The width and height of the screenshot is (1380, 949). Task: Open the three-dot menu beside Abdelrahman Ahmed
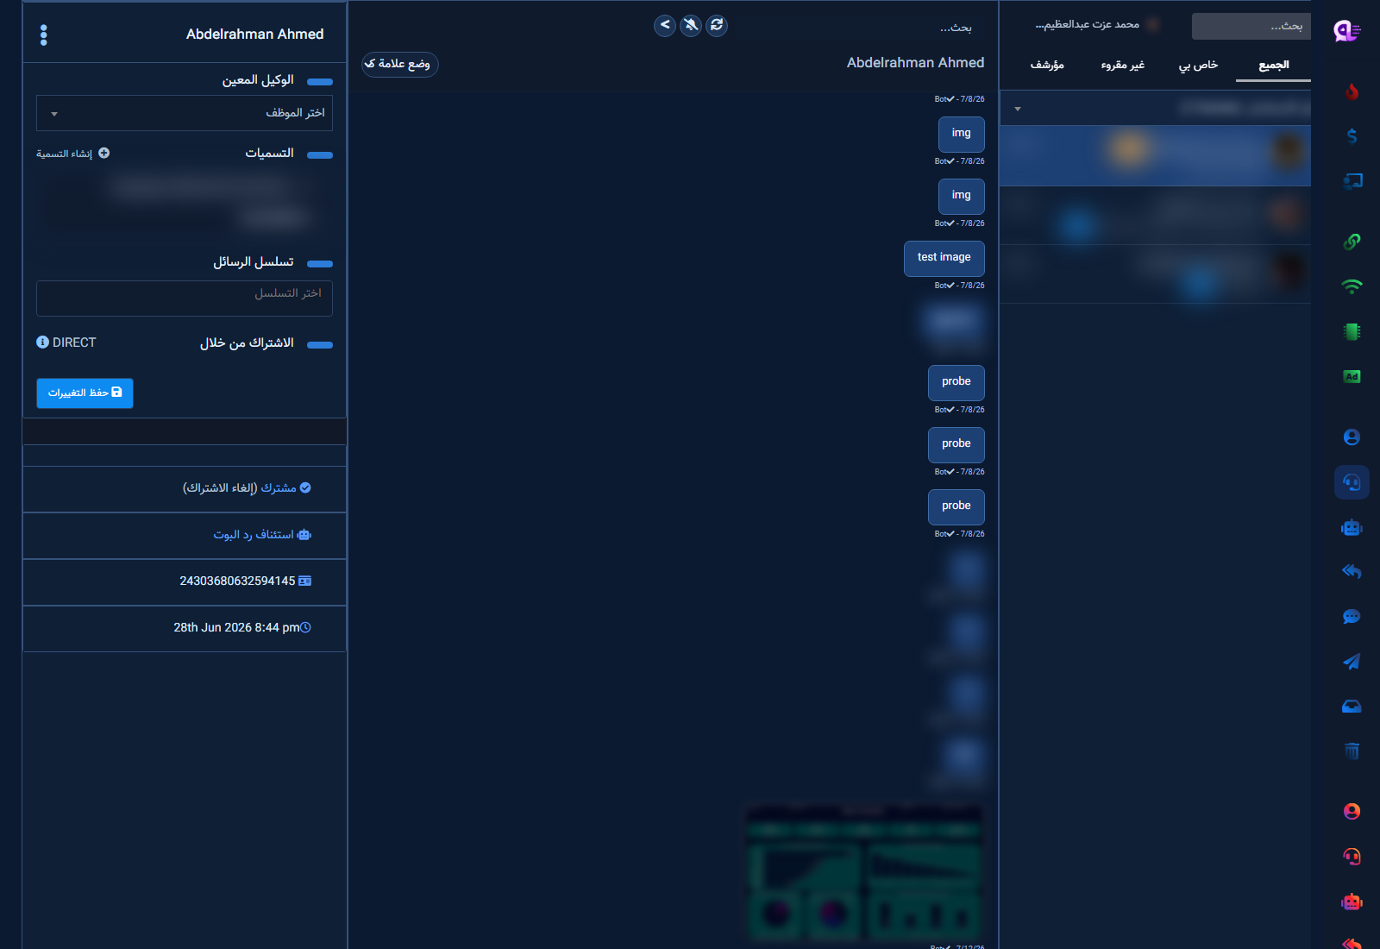44,35
